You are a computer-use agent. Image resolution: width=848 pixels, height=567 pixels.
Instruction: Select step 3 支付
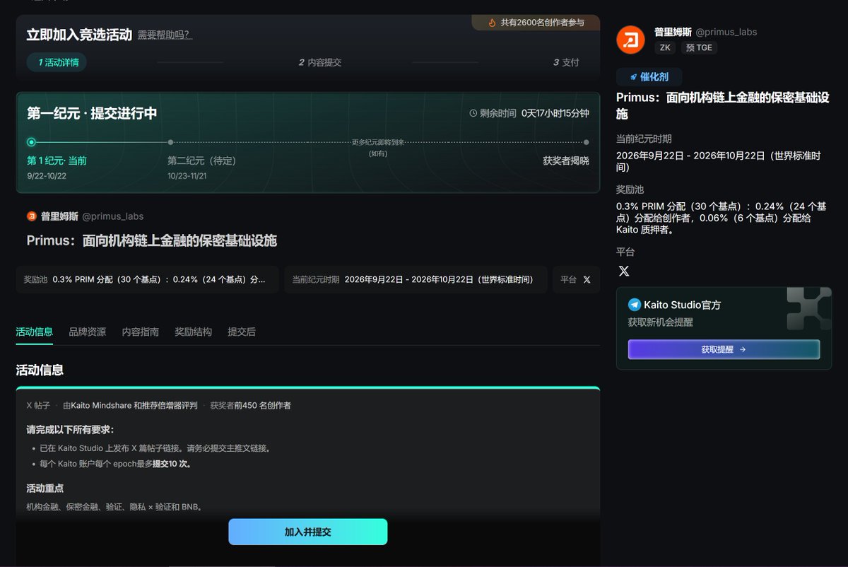(566, 62)
